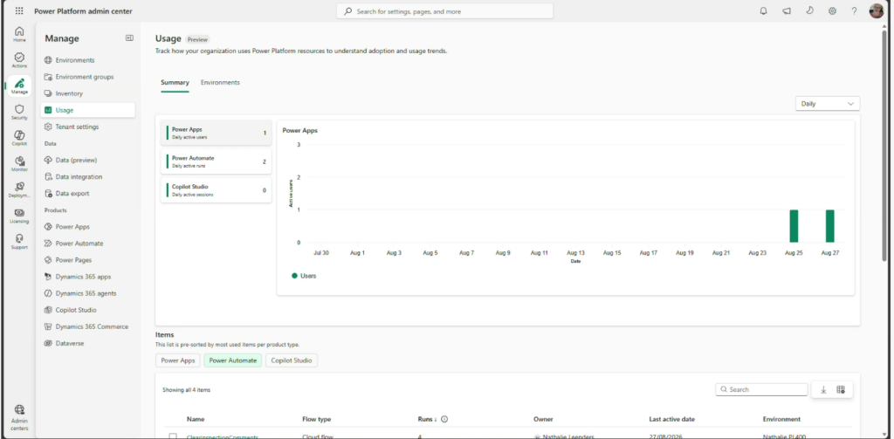Image resolution: width=894 pixels, height=439 pixels.
Task: Collapse the Manage navigation pane
Action: [x=129, y=38]
